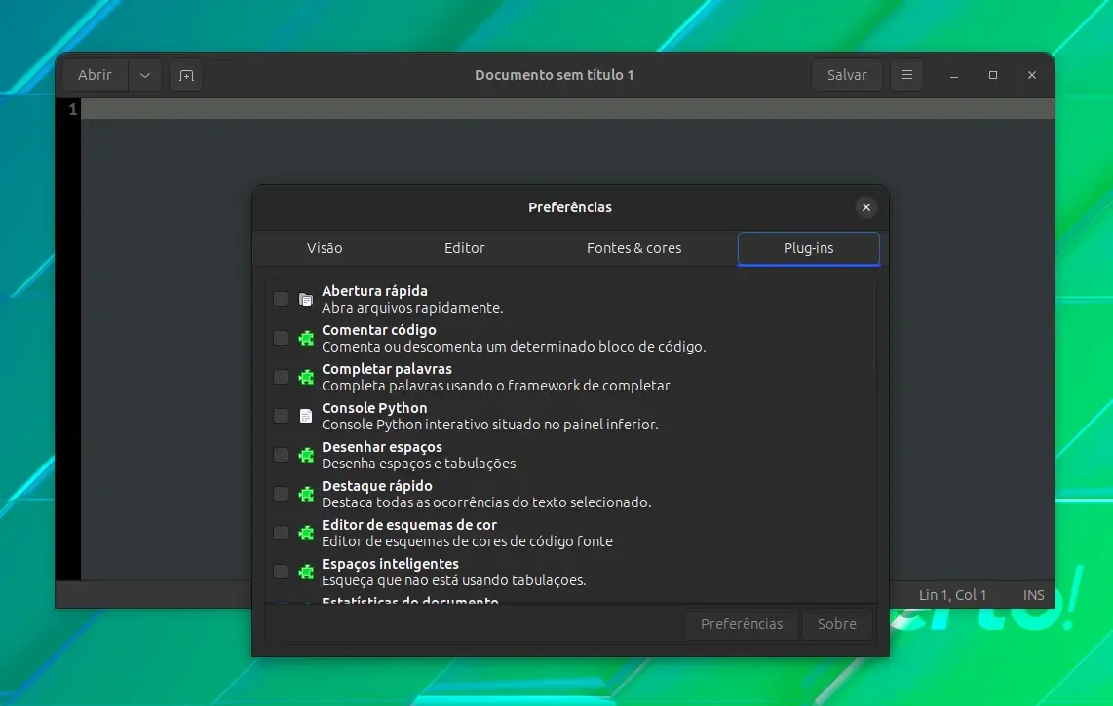1113x706 pixels.
Task: Click the Console Python document icon
Action: click(306, 416)
